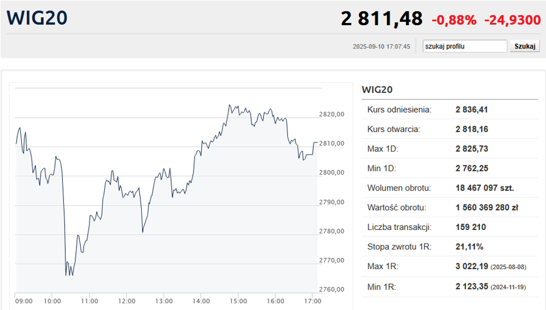Click the return rate value 21,11%
The width and height of the screenshot is (546, 310).
pyautogui.click(x=469, y=247)
